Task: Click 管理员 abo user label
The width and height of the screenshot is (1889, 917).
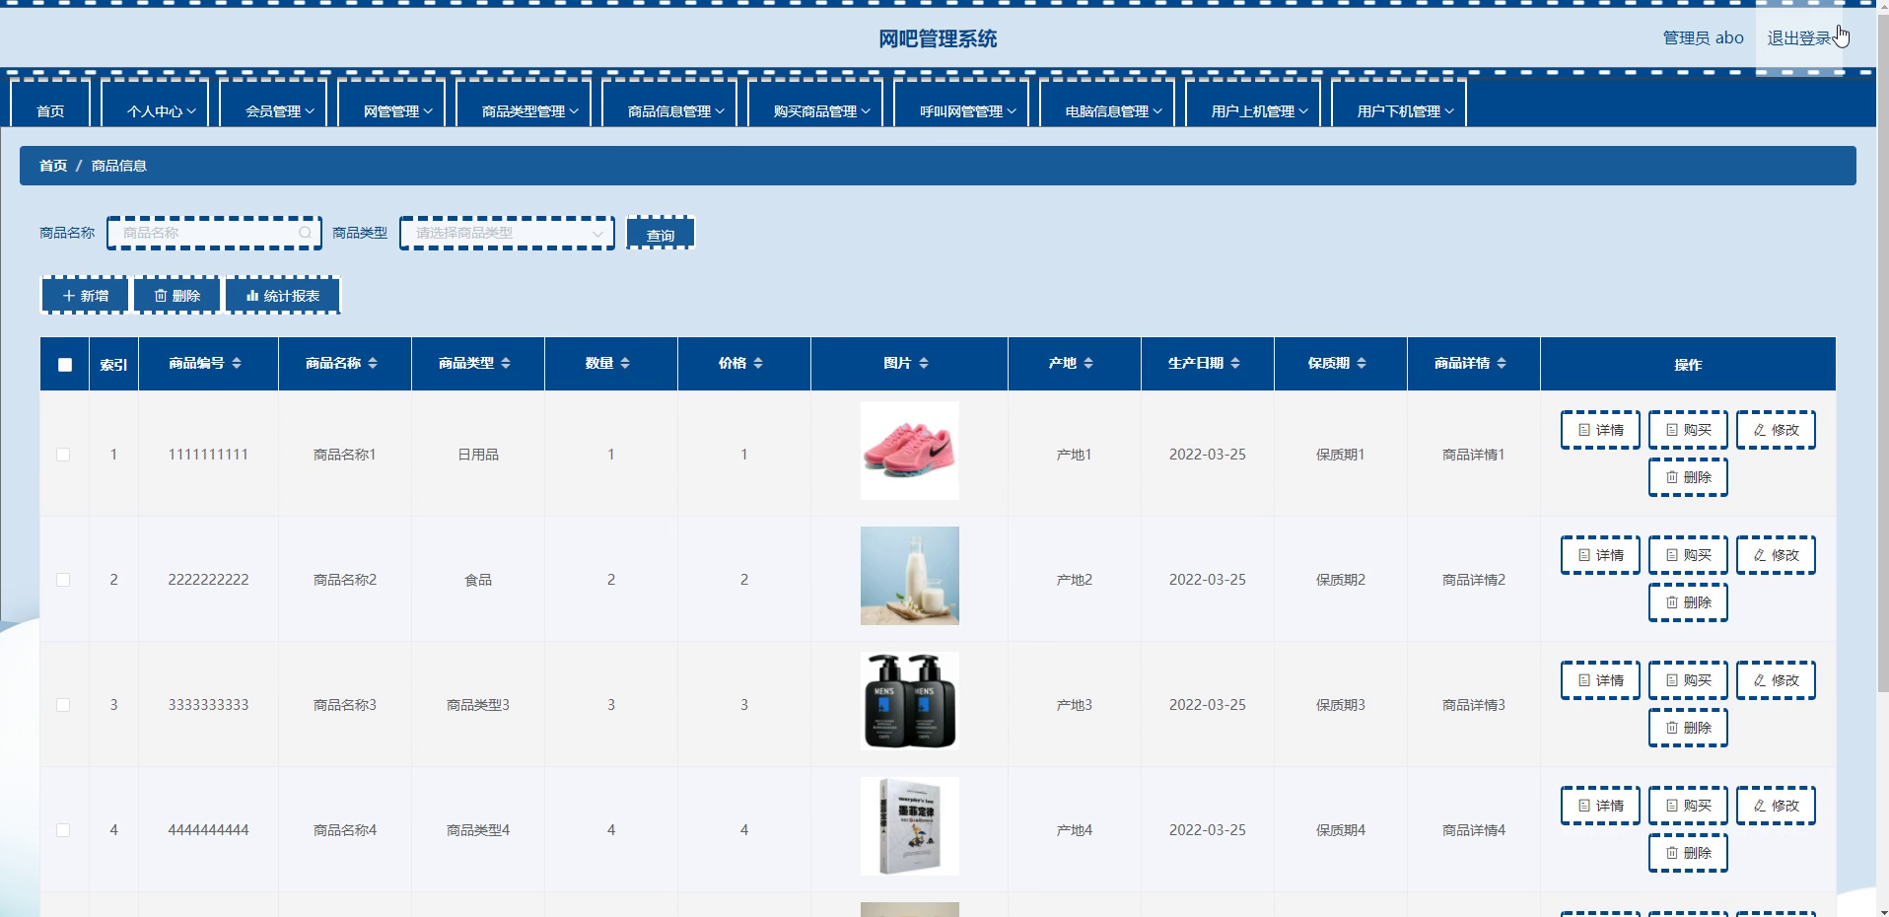Action: 1703,38
